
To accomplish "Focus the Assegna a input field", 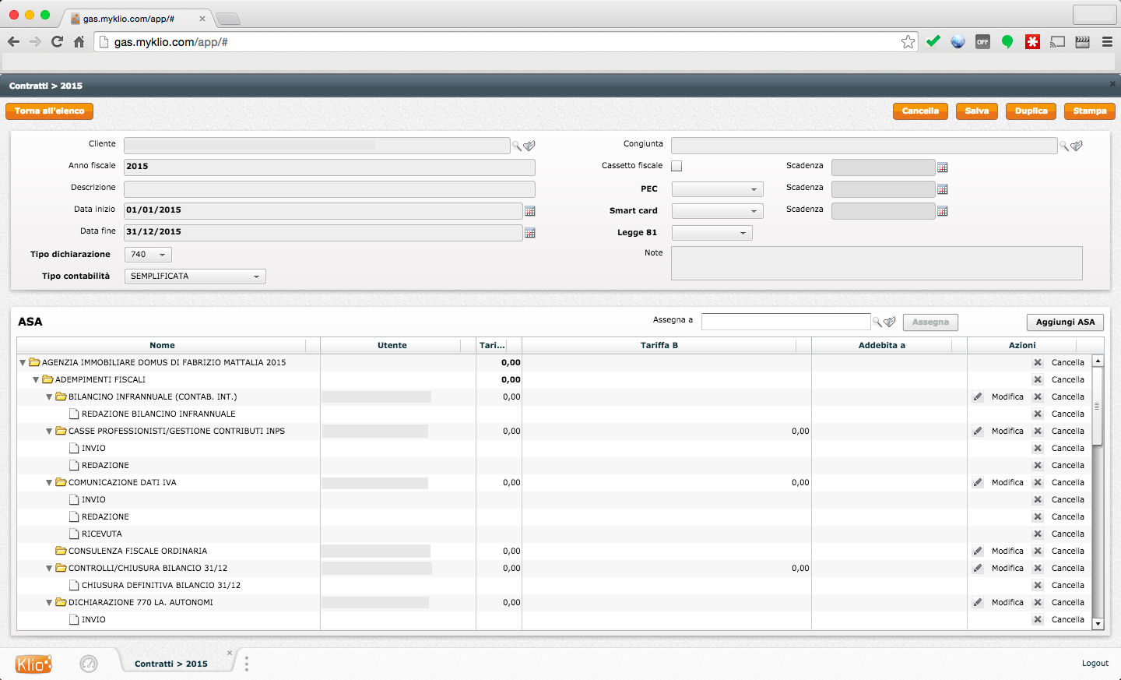I will 785,322.
